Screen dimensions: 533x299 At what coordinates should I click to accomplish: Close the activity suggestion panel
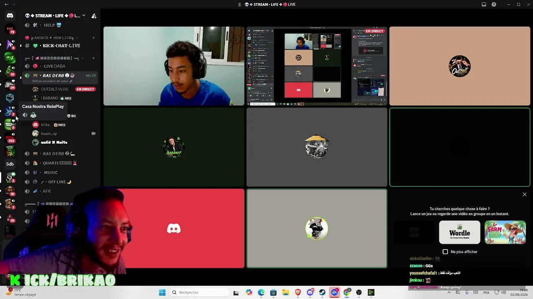tap(524, 194)
